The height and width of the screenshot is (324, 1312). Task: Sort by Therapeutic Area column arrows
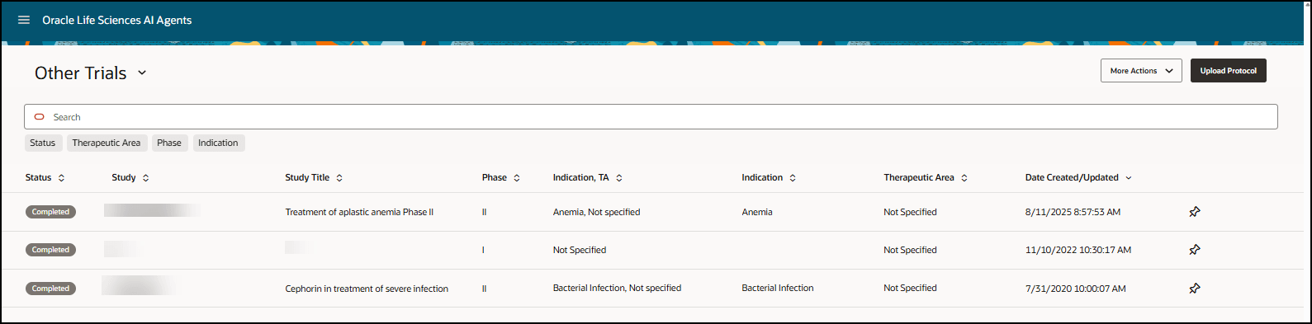tap(964, 178)
